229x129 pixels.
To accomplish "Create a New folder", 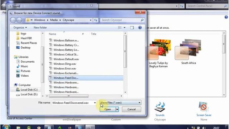I will (x=40, y=28).
